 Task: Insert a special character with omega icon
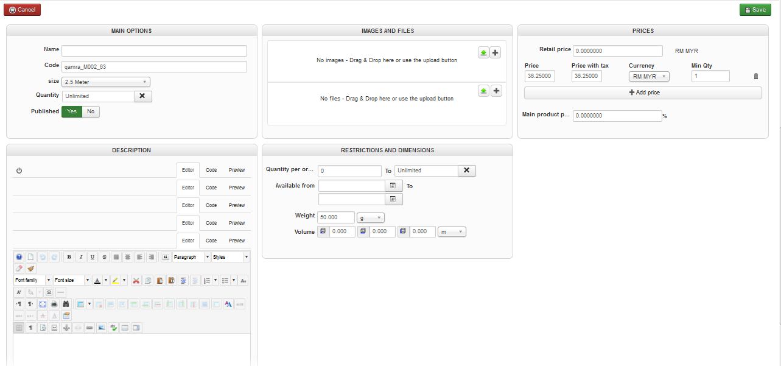point(49,292)
